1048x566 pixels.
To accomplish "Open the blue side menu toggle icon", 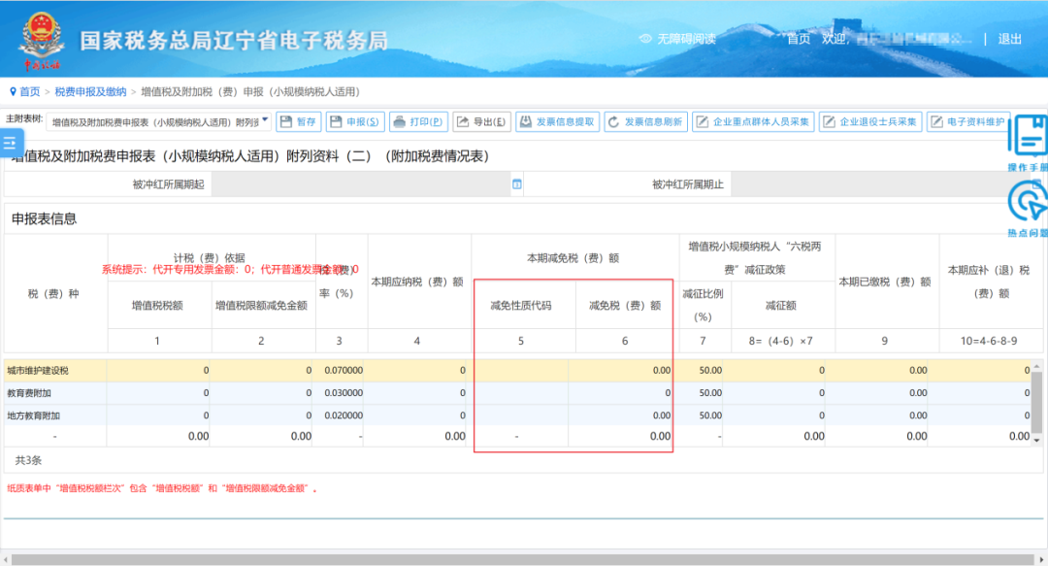I will (x=11, y=143).
